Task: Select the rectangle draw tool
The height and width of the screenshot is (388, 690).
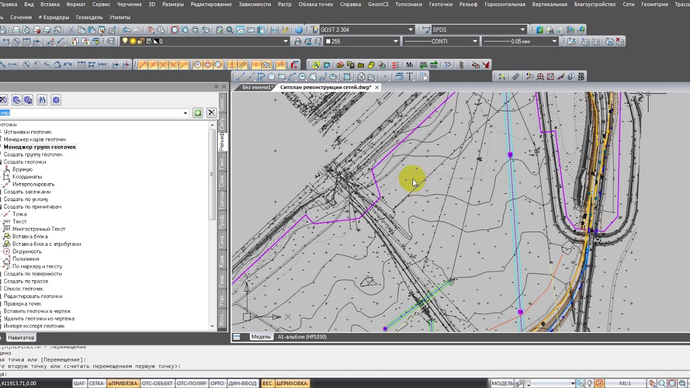Action: [x=281, y=77]
